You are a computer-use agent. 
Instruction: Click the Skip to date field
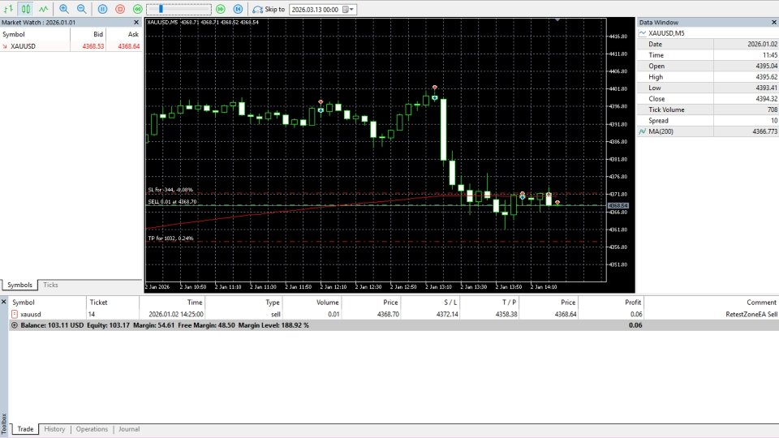[315, 10]
